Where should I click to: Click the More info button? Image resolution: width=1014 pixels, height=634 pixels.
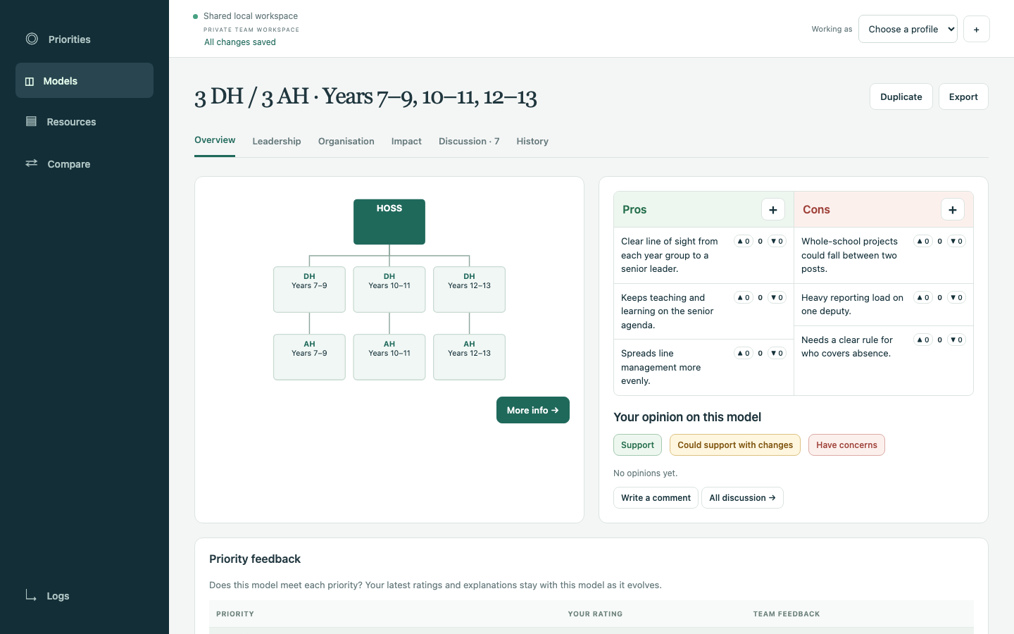pos(533,410)
